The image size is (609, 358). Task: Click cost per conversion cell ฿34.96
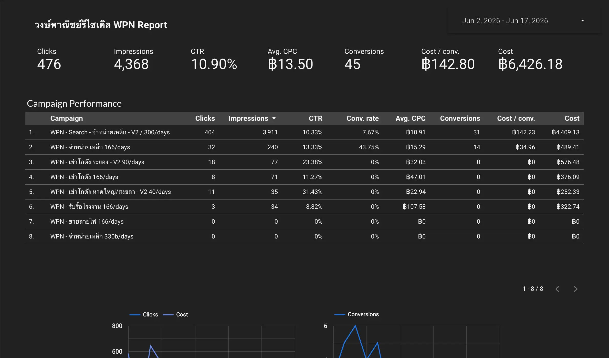(525, 147)
